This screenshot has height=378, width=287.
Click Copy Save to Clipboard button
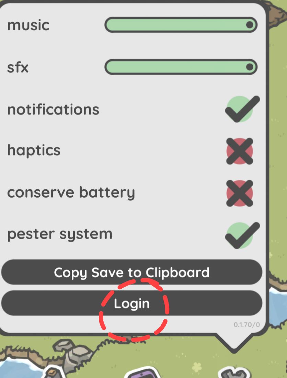click(132, 272)
